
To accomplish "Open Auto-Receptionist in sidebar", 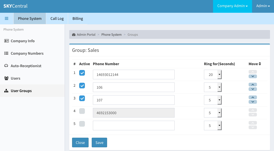I will pos(32,66).
